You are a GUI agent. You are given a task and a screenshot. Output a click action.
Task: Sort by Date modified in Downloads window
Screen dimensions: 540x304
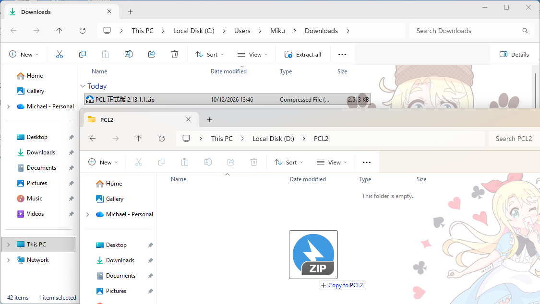pos(228,71)
